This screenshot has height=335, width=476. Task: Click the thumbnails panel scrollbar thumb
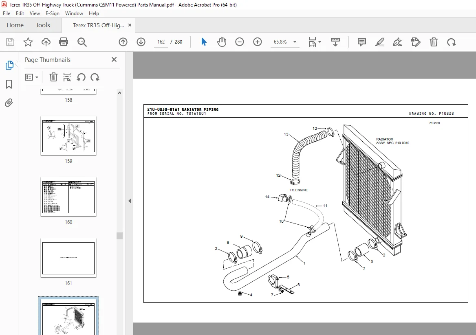(119, 236)
